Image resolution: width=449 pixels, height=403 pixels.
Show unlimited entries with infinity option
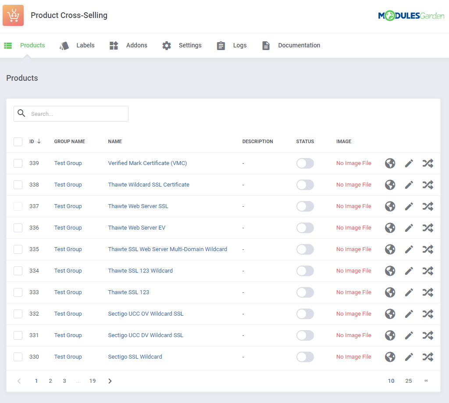[426, 381]
